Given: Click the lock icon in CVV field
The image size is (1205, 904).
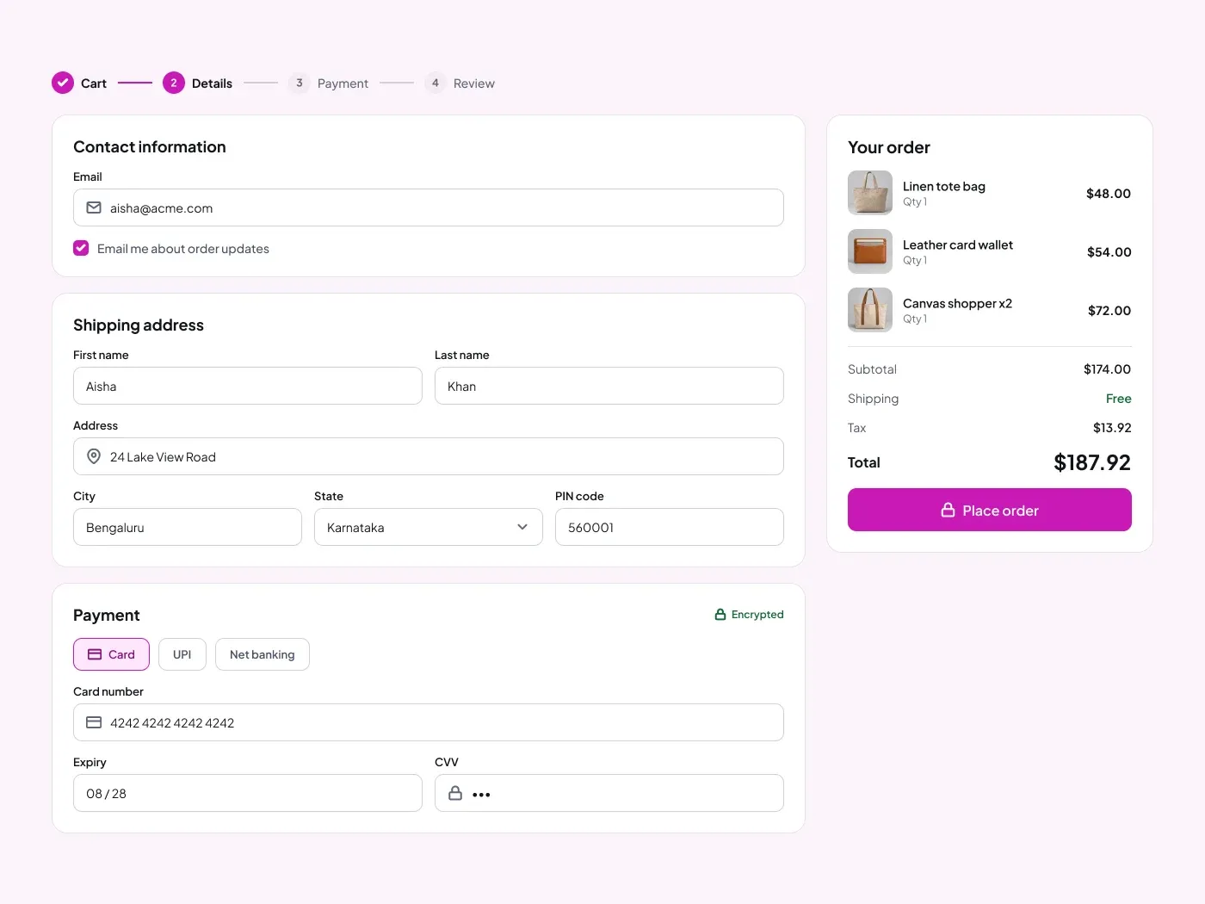Looking at the screenshot, I should (x=455, y=793).
